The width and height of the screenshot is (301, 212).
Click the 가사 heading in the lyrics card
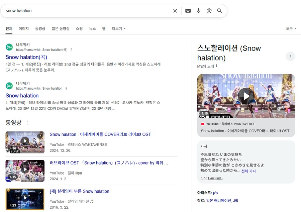tap(204, 146)
